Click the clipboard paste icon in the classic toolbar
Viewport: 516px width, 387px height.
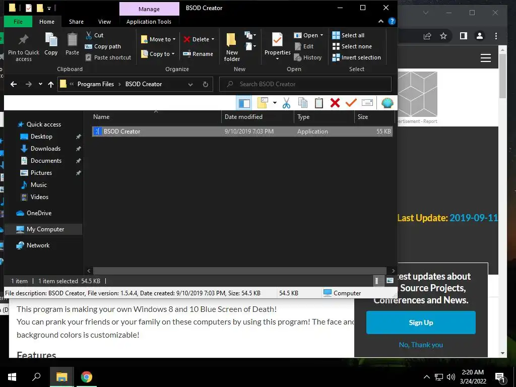pyautogui.click(x=318, y=103)
